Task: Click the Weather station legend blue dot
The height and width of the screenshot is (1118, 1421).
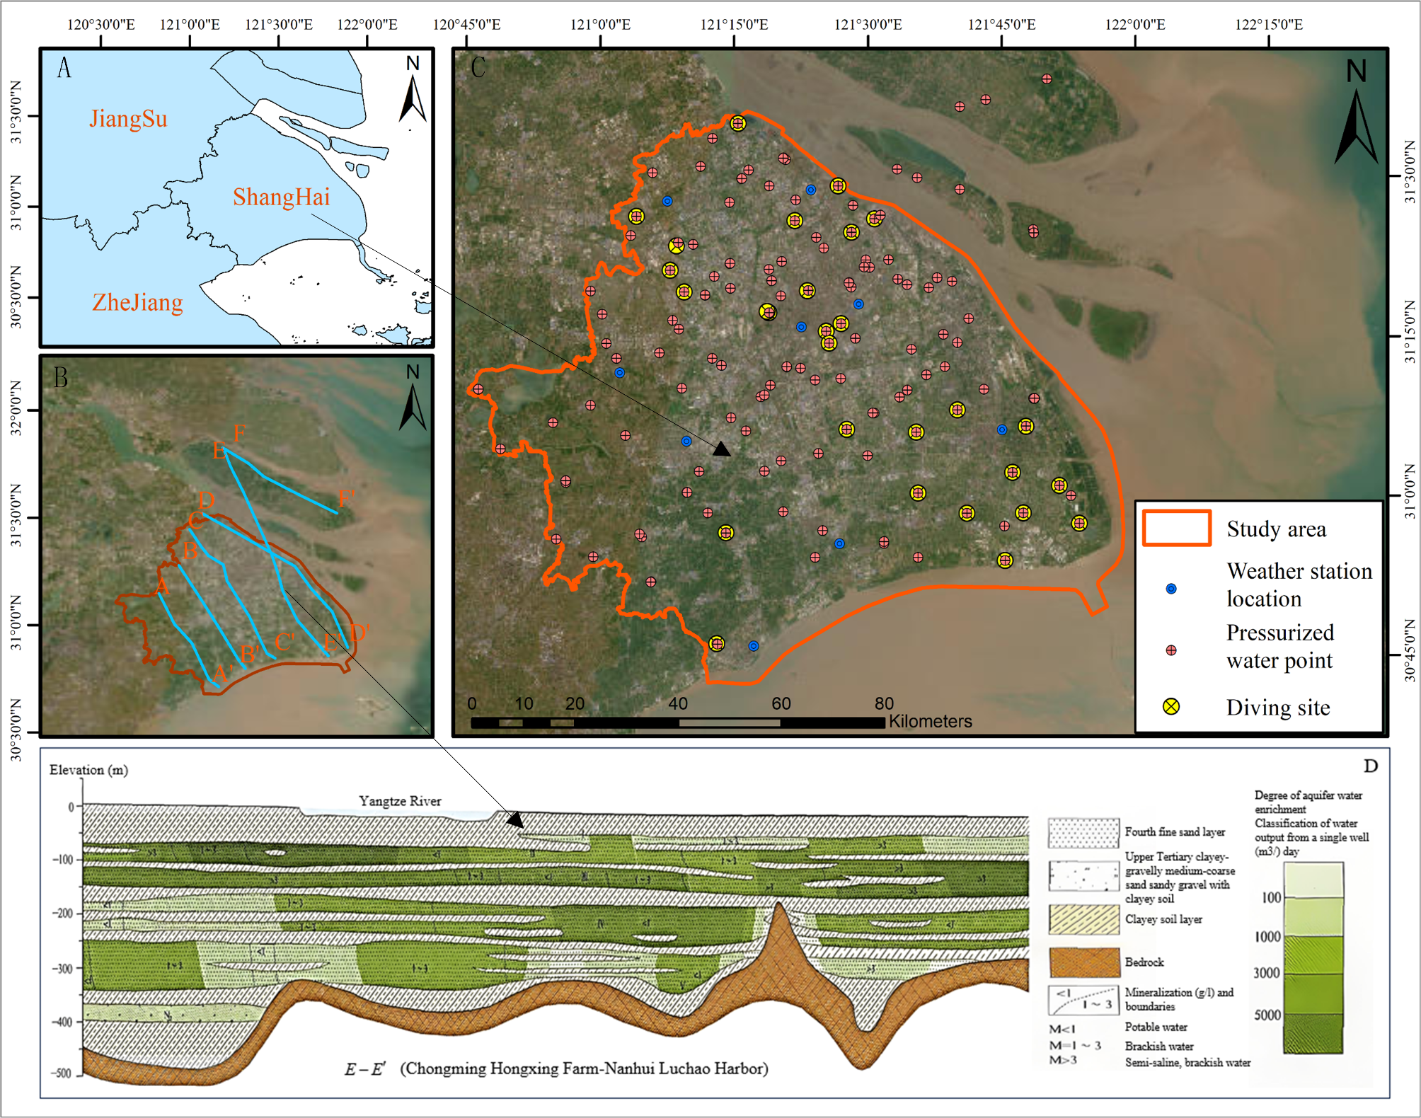Action: point(1171,588)
